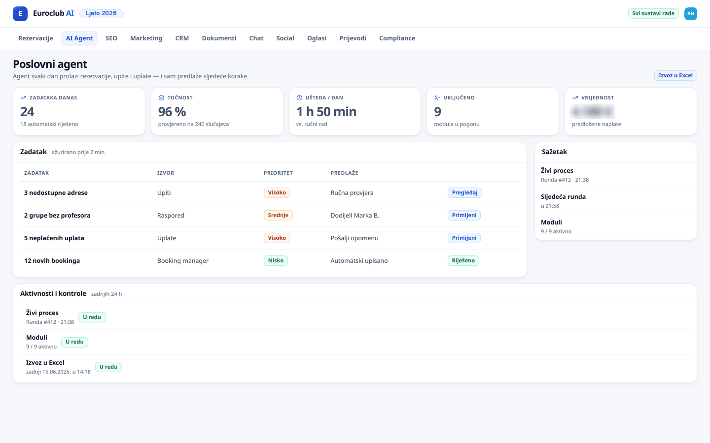Click the Svi sustavi rade status badge
Image resolution: width=710 pixels, height=443 pixels.
(653, 14)
